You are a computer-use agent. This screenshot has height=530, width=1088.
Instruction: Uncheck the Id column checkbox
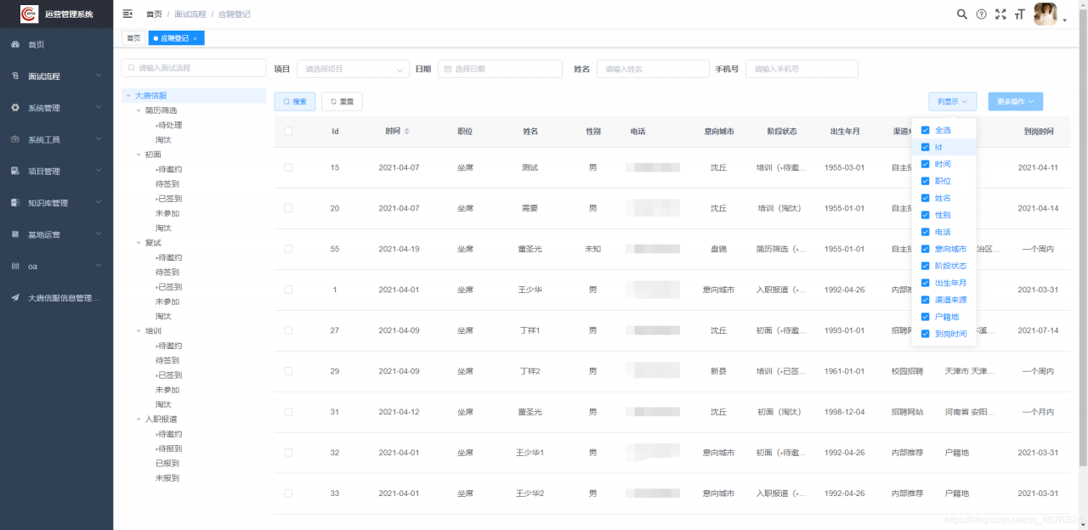(x=926, y=147)
